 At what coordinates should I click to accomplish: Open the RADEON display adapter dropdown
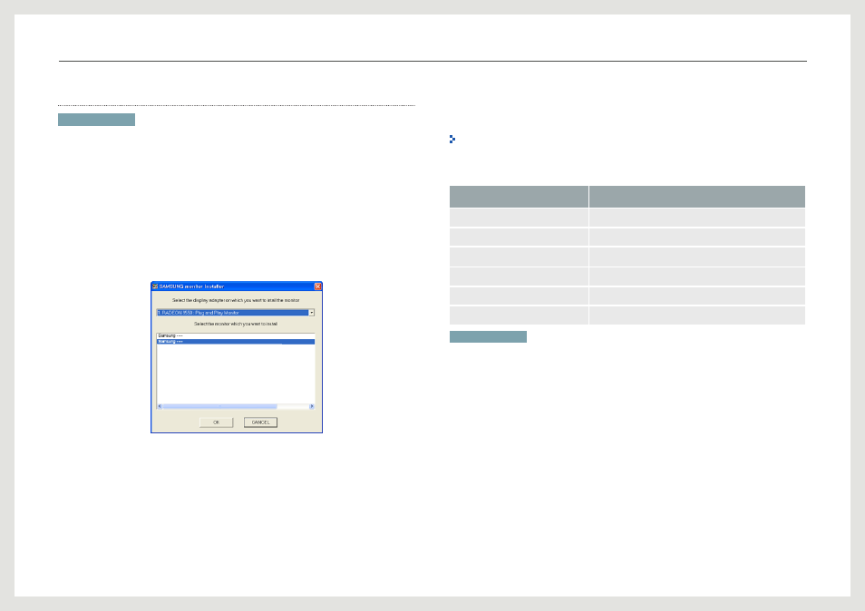[x=312, y=313]
